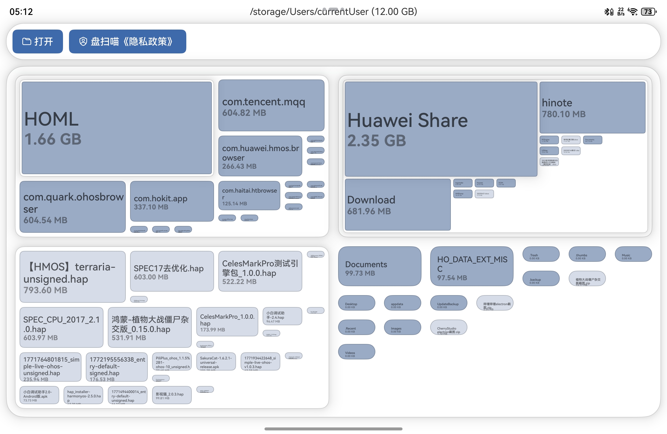The width and height of the screenshot is (667, 434).
Task: Select the hinote 780.10 MB block
Action: (592, 107)
